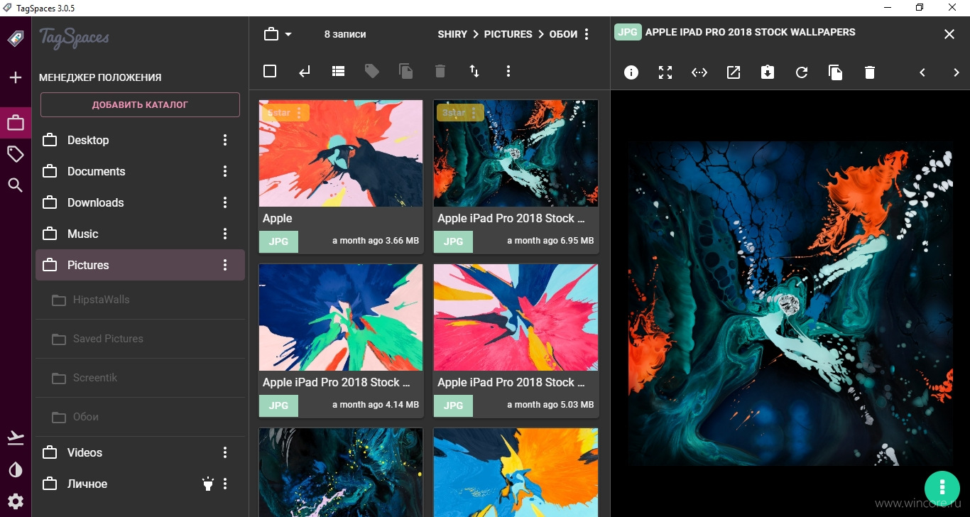Go to next file arrow
Screen dimensions: 970x517
[957, 72]
